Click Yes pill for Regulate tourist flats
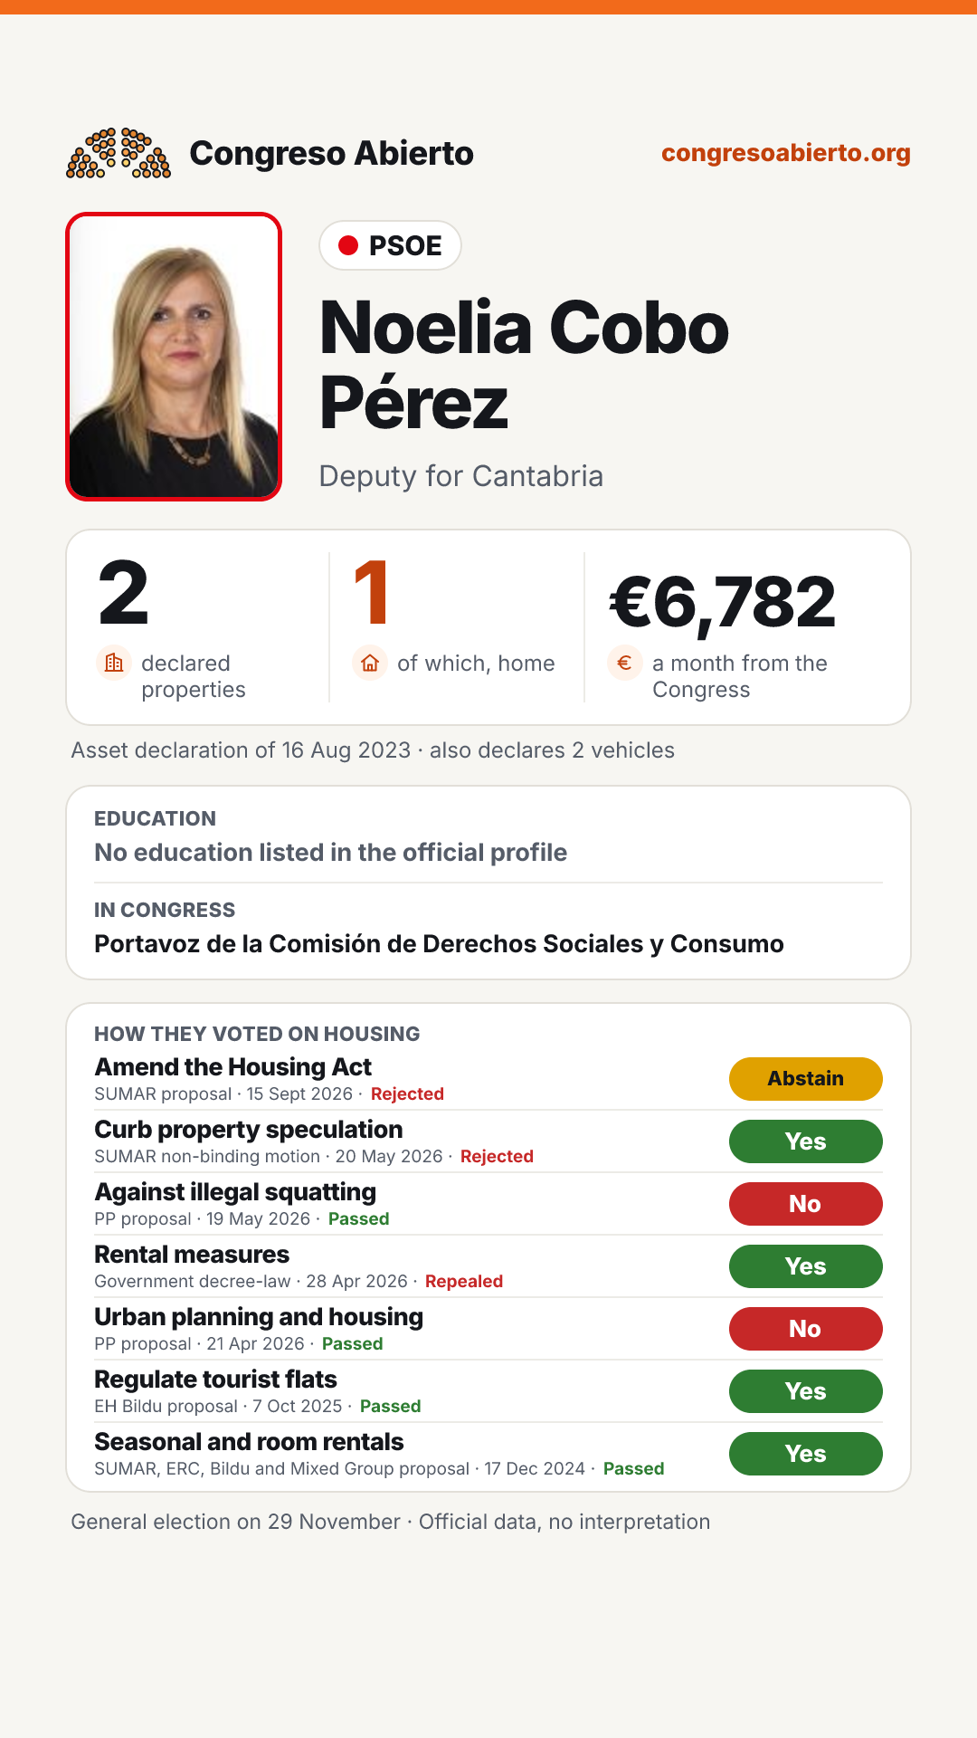Image resolution: width=977 pixels, height=1738 pixels. tap(806, 1391)
